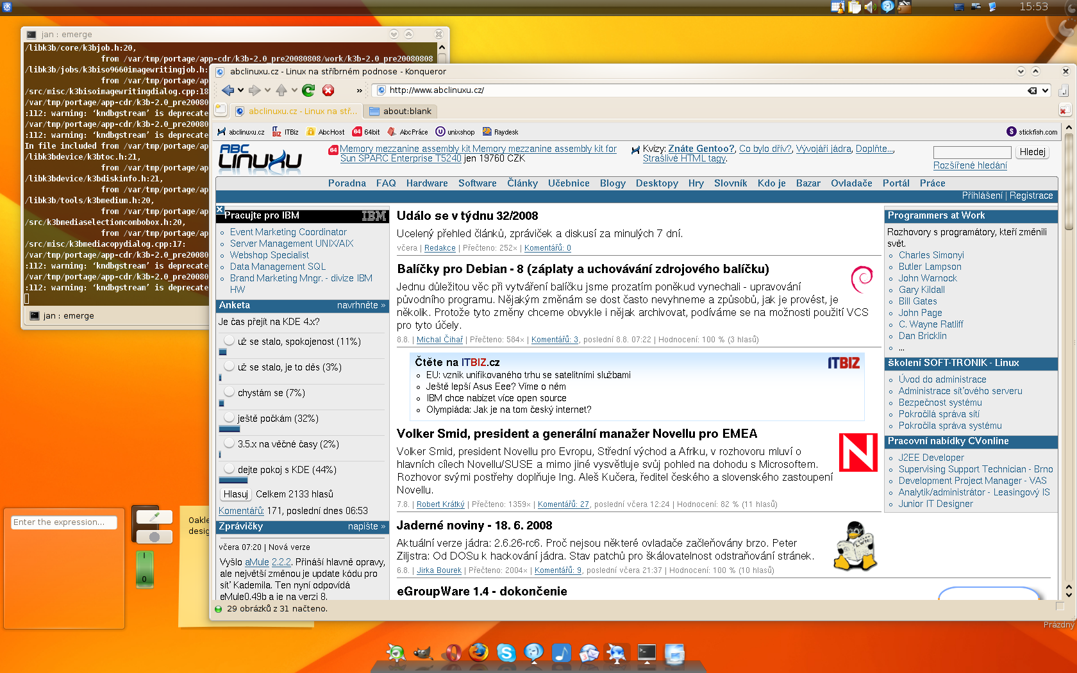Open Klipper clipboard tray icon

[x=854, y=7]
